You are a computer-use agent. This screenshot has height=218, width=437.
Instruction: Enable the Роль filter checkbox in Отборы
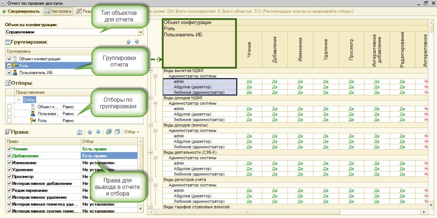[x=9, y=120]
